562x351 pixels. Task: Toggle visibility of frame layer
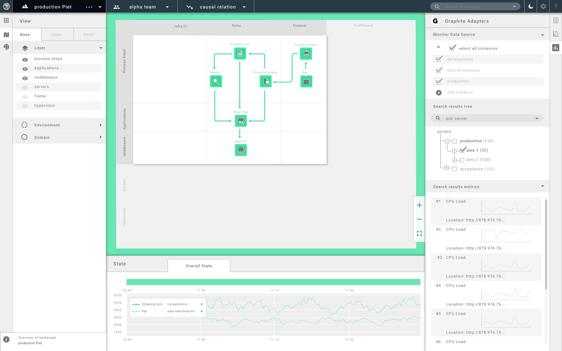[25, 97]
